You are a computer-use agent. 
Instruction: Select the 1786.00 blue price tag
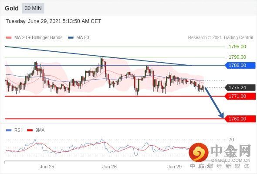point(240,65)
